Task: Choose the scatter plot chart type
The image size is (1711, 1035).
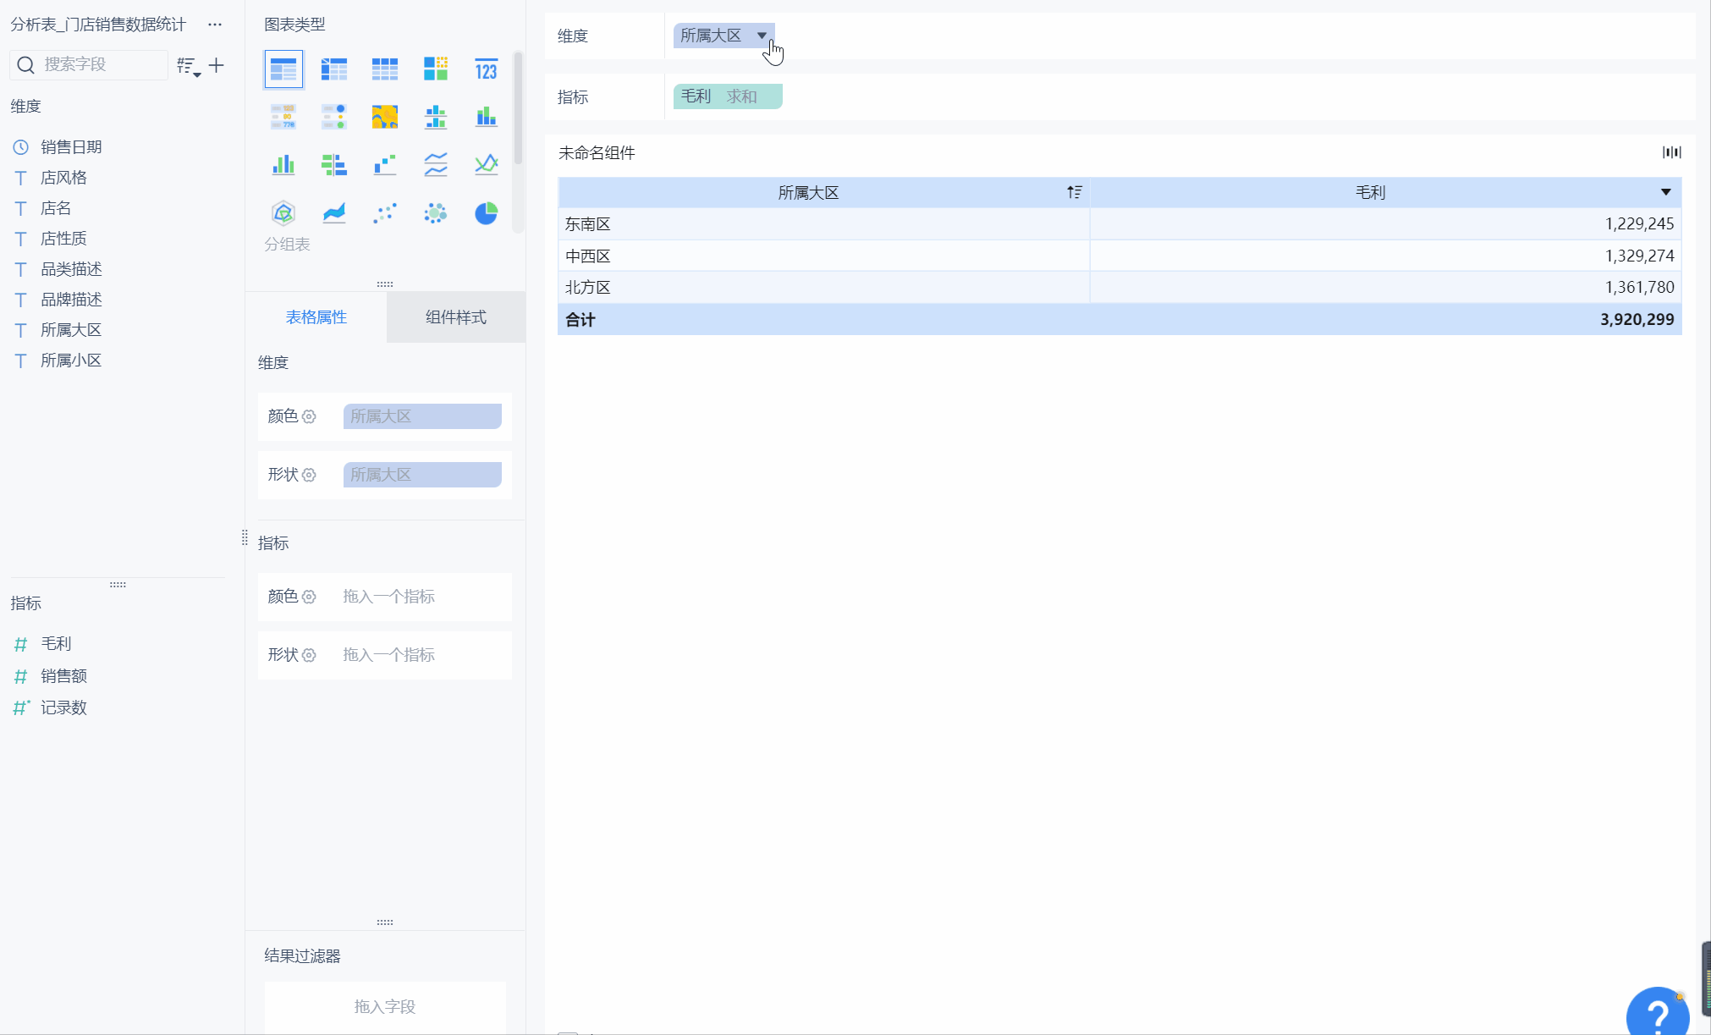Action: 385,212
